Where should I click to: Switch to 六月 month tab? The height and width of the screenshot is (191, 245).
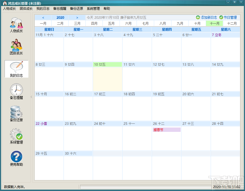tap(128, 24)
